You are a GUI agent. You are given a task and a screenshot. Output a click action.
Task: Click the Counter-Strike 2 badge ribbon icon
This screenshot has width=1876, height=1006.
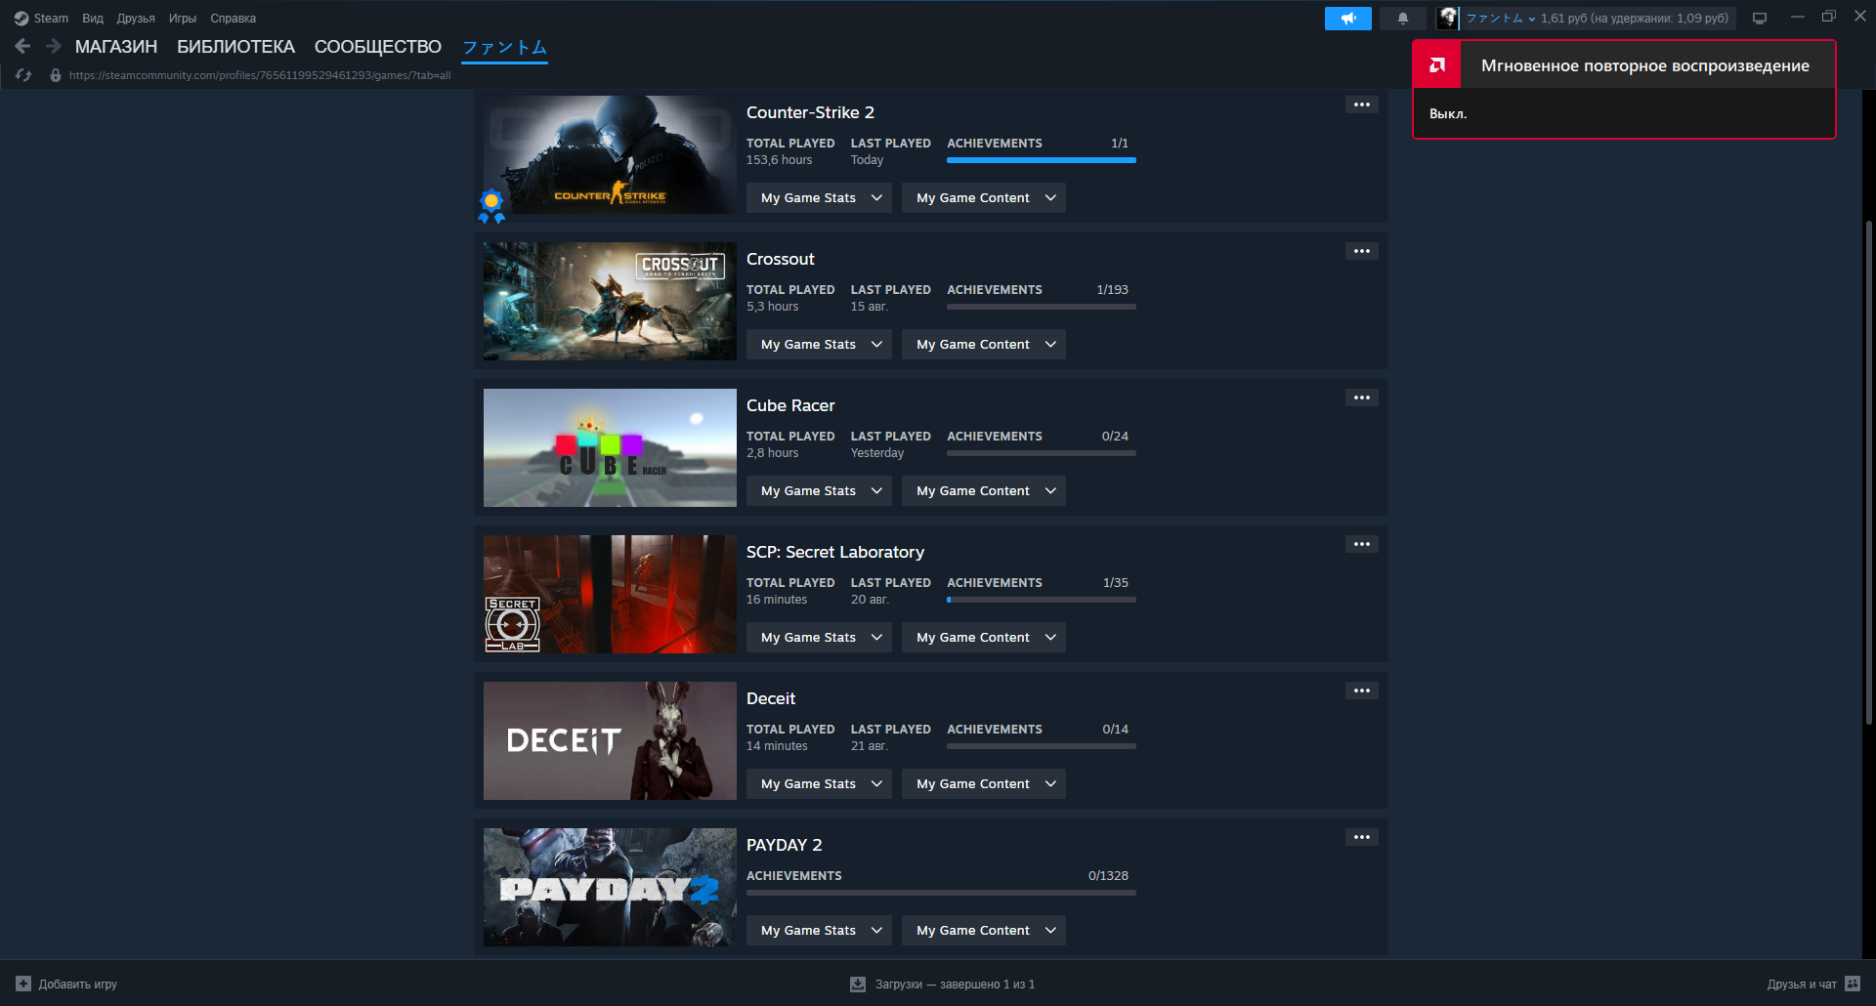click(491, 206)
